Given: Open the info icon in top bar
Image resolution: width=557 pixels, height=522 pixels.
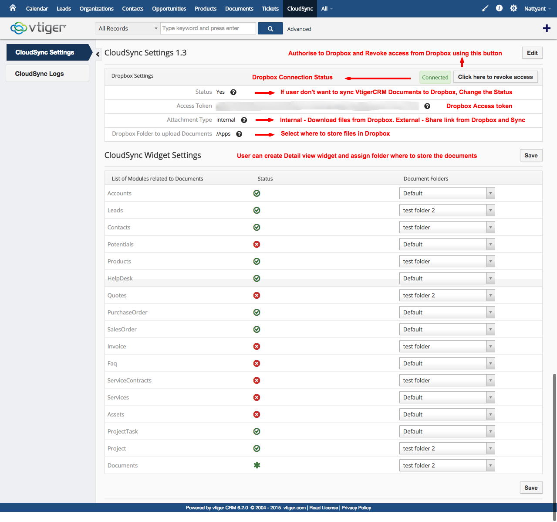Looking at the screenshot, I should click(500, 8).
